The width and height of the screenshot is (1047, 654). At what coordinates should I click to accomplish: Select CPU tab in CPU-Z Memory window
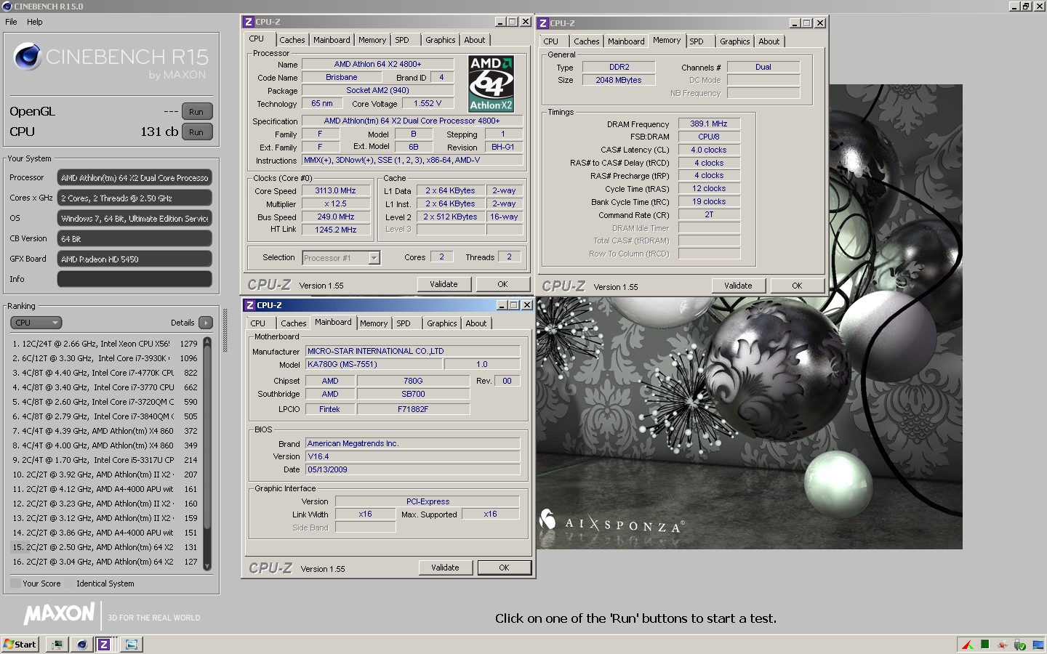(551, 41)
